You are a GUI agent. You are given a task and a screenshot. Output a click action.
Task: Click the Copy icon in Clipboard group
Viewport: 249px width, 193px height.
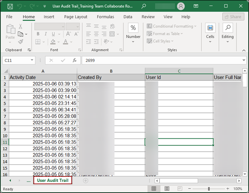[x=20, y=34]
